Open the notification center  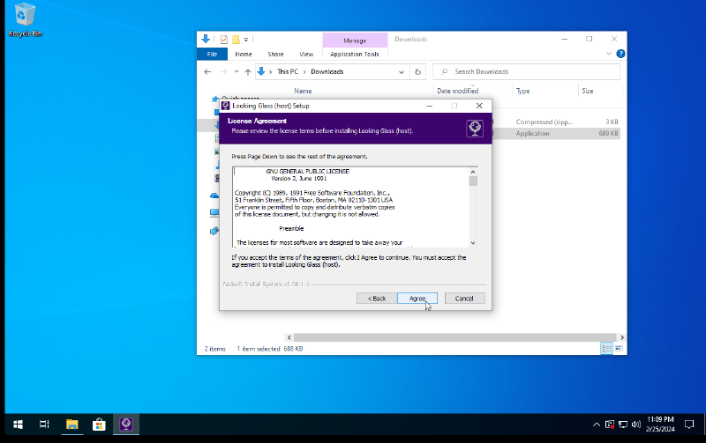point(689,425)
